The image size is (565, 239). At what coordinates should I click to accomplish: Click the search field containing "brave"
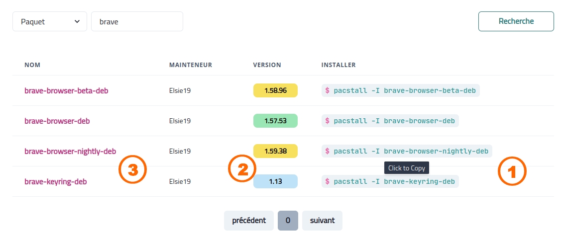[137, 22]
